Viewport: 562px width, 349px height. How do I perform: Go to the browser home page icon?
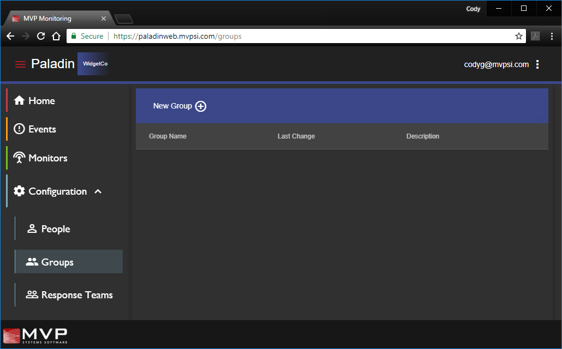56,36
